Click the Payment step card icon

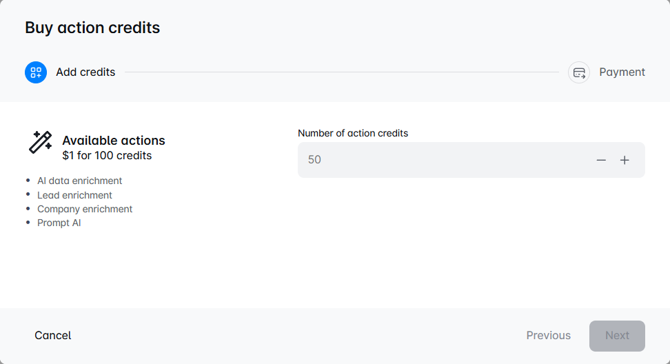[x=579, y=72]
